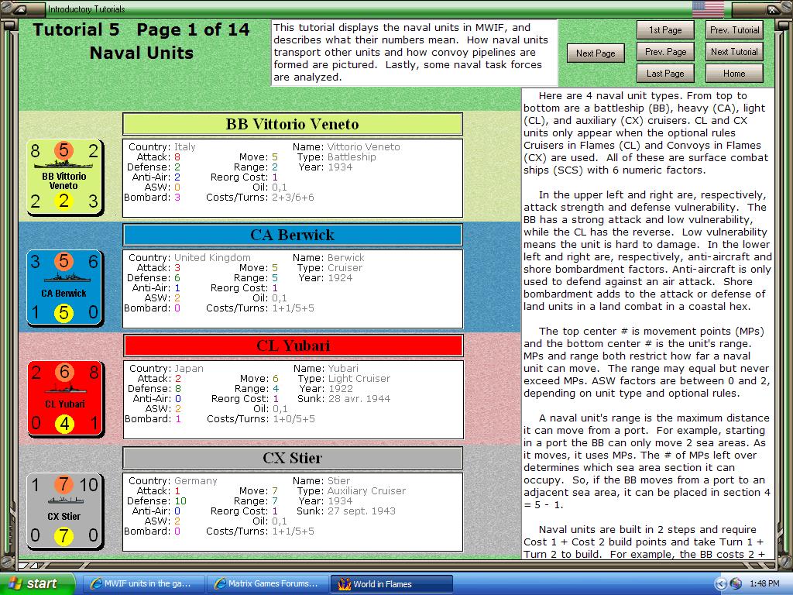The width and height of the screenshot is (793, 595).
Task: Click the ship silhouette on the CL Yubari counter
Action: 65,389
